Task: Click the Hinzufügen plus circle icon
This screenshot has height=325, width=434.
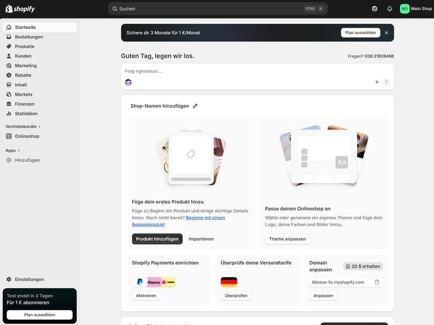Action: click(x=9, y=160)
